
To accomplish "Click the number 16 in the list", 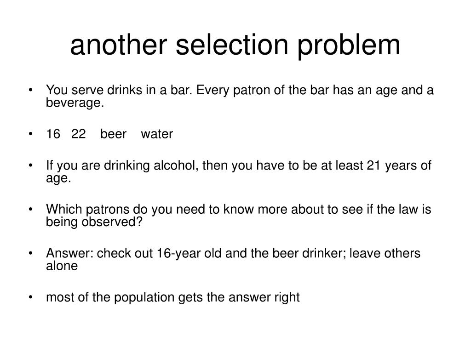I will (x=53, y=134).
